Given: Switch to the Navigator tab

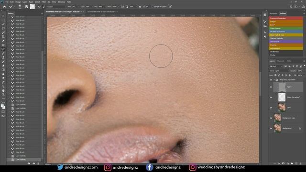Looking at the screenshot, I should tap(273, 13).
